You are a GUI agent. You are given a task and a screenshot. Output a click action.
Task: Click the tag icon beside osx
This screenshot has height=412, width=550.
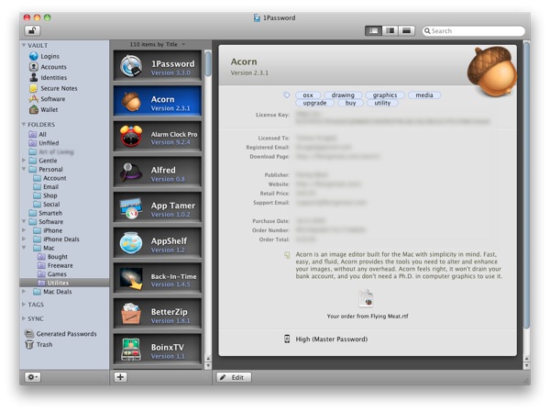click(287, 95)
